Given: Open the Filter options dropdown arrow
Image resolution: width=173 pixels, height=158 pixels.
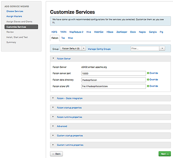Looking at the screenshot, I should (162, 48).
